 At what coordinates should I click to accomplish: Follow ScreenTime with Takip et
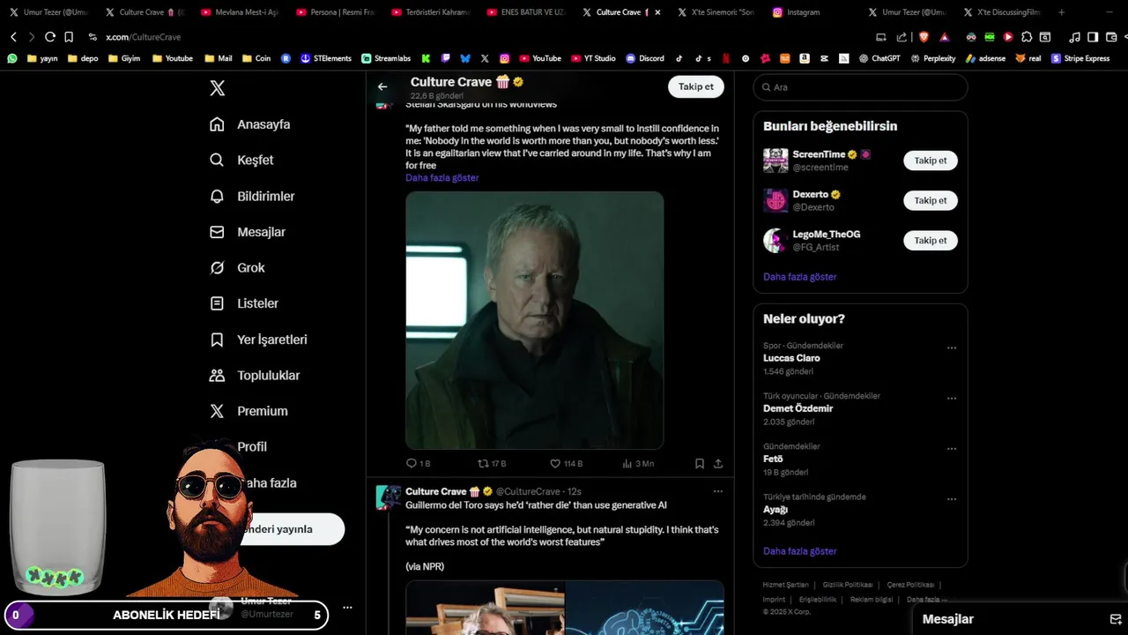click(x=931, y=161)
